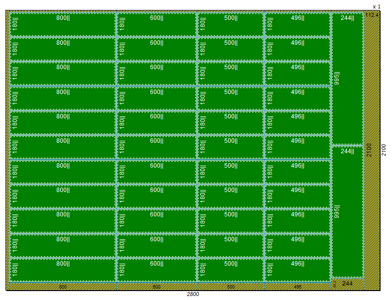Click the 112.4 offcut label in corner
This screenshot has height=300, width=392.
coord(372,15)
